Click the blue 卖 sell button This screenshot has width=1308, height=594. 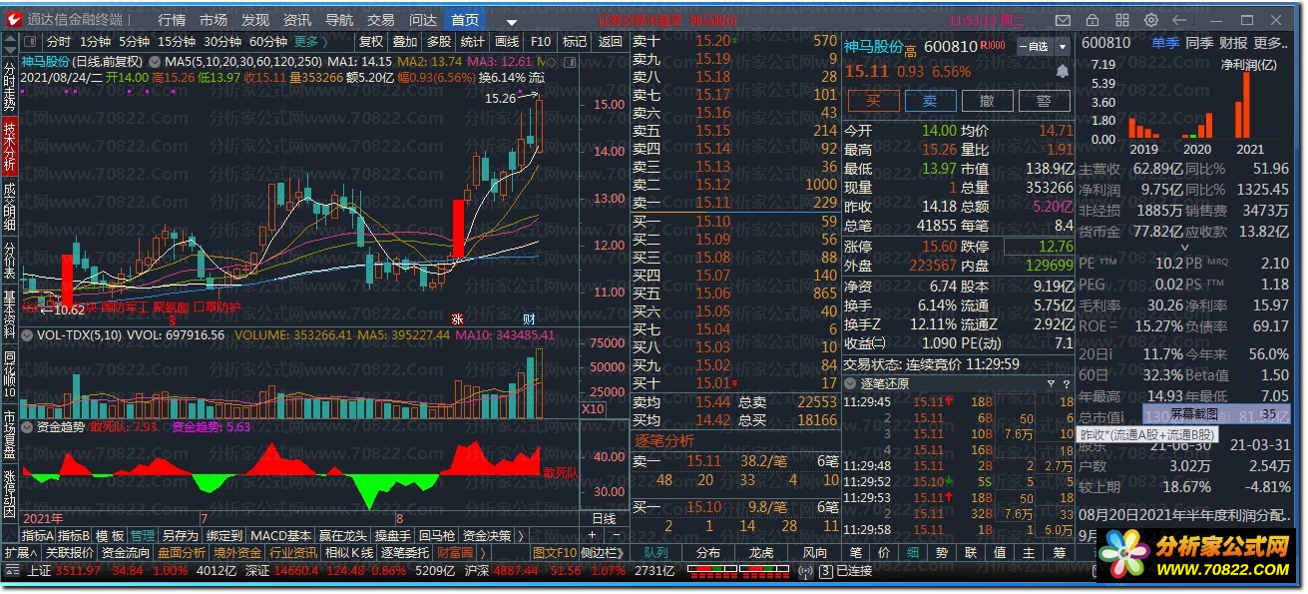930,101
